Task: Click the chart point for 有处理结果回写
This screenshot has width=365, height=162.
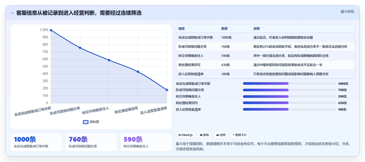Action: pyautogui.click(x=138, y=72)
